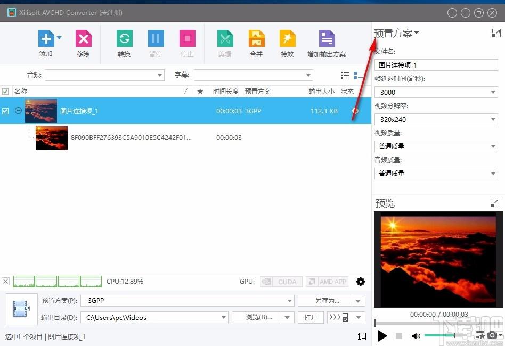Click the 图片连接项_1 thumbnail
Screen dimensions: 505x346
(x=41, y=111)
